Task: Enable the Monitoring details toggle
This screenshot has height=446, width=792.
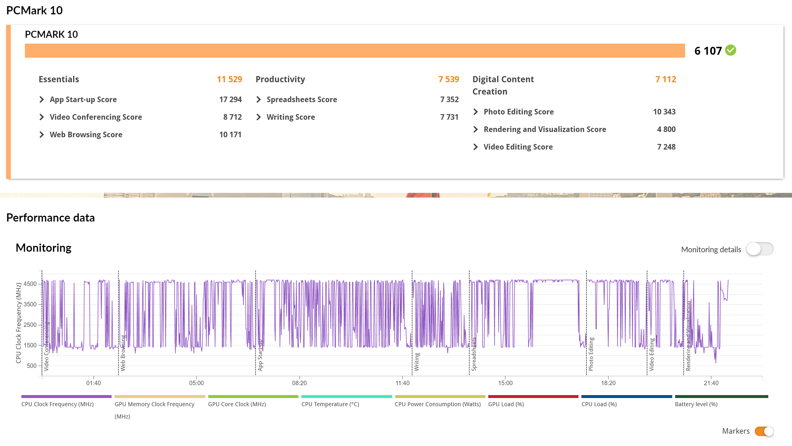Action: click(759, 249)
